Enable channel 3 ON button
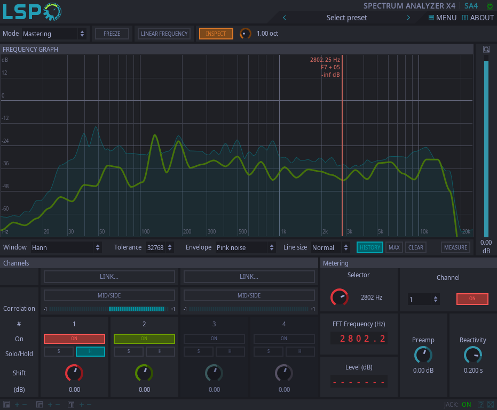Screen dimensions: 497x410 [214, 339]
